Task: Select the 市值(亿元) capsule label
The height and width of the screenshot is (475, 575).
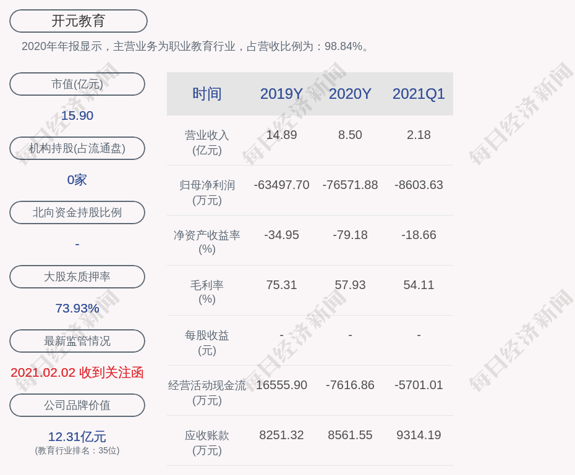Action: (77, 84)
